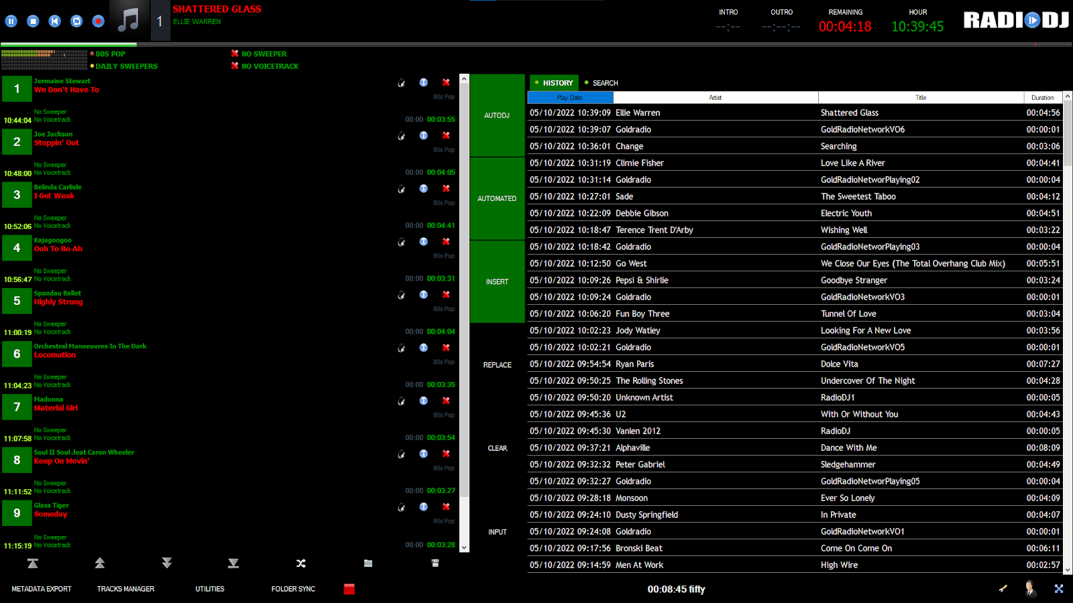Sort history by Duration column
The height and width of the screenshot is (603, 1073).
tap(1043, 98)
